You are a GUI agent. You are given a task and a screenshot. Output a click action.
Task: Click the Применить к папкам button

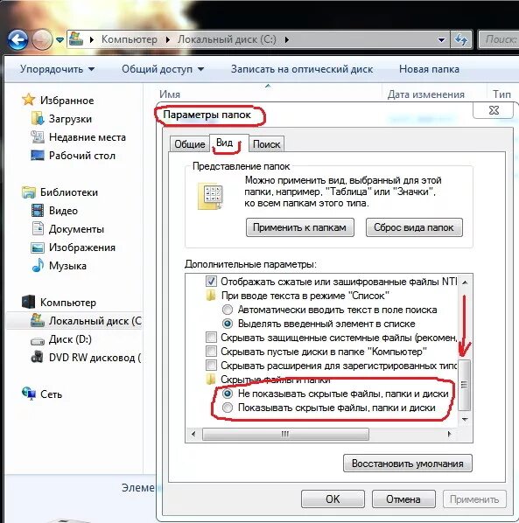point(299,227)
